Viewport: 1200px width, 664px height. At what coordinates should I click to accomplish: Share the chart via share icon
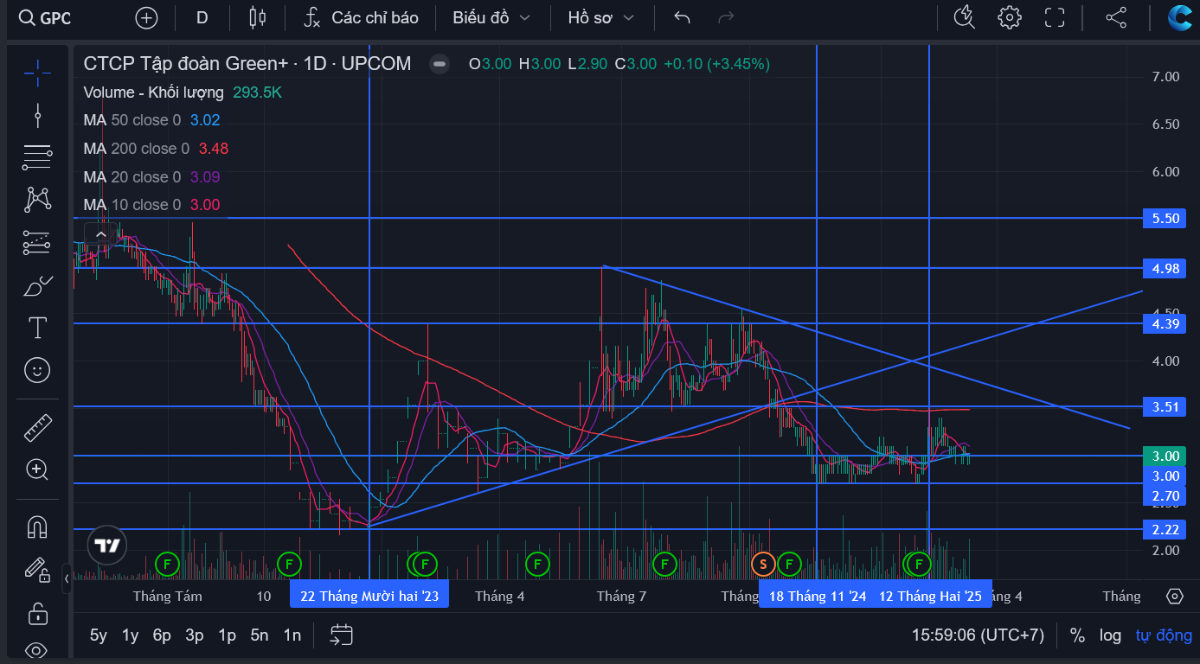point(1116,17)
